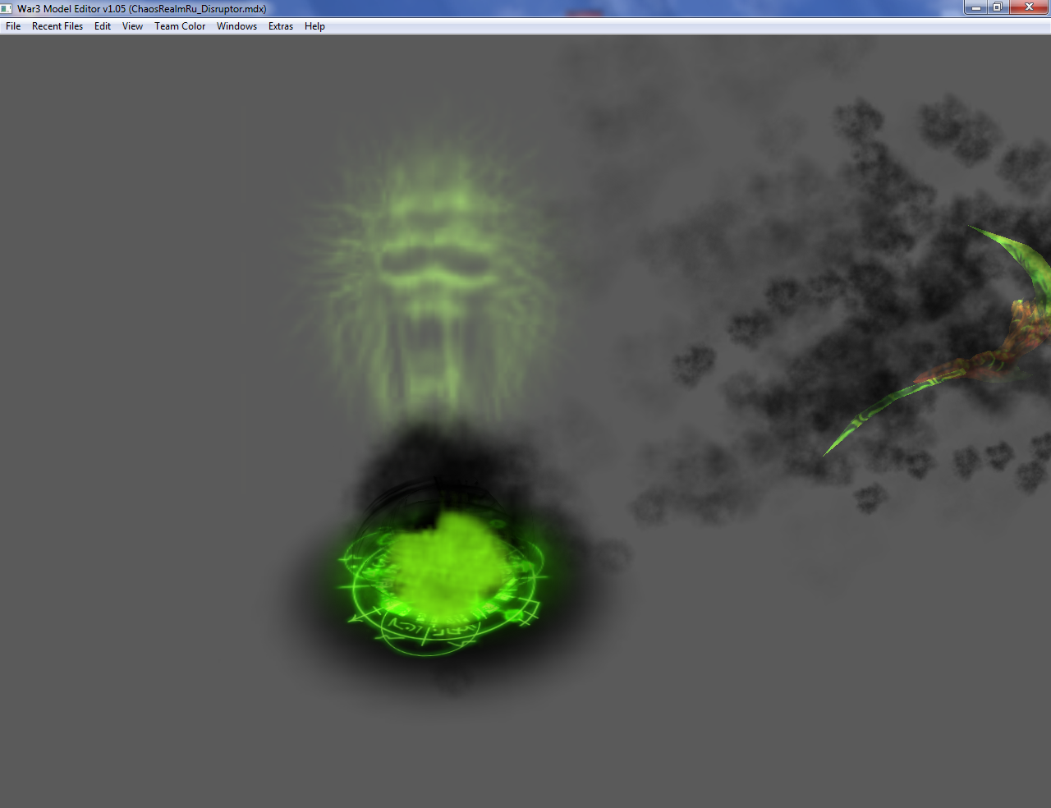1051x808 pixels.
Task: Close the War3 Model Editor window
Action: click(x=1029, y=7)
